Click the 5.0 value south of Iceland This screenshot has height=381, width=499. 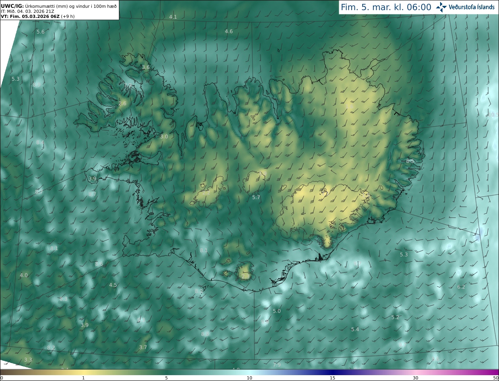point(277,311)
